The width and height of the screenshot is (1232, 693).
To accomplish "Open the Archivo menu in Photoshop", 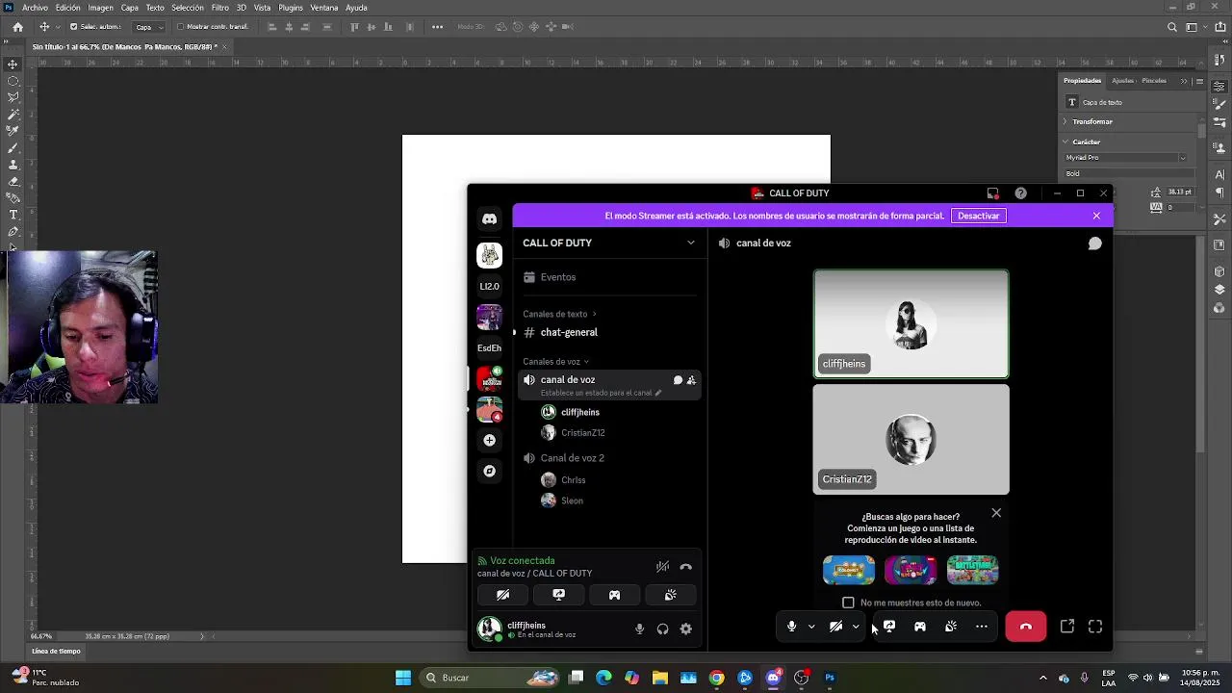I will coord(35,8).
